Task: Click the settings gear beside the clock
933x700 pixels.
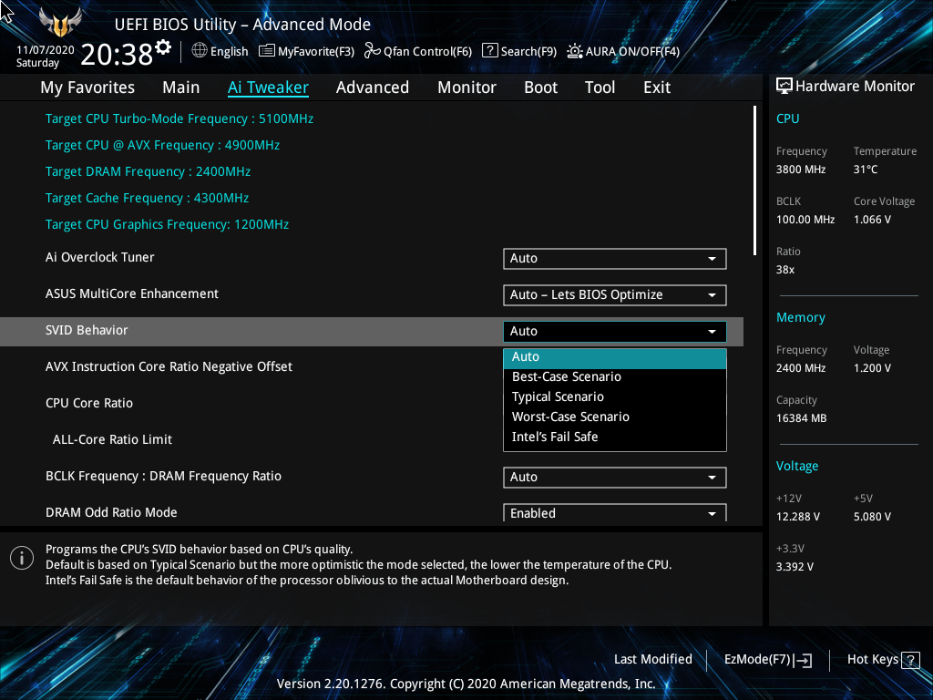Action: tap(163, 47)
